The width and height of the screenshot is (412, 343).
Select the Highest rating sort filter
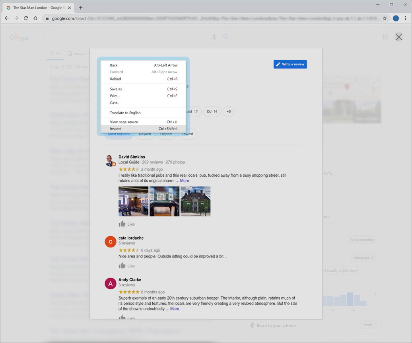pos(166,134)
